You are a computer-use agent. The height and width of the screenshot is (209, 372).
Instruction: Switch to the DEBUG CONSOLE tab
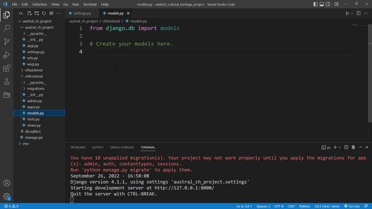pyautogui.click(x=122, y=147)
